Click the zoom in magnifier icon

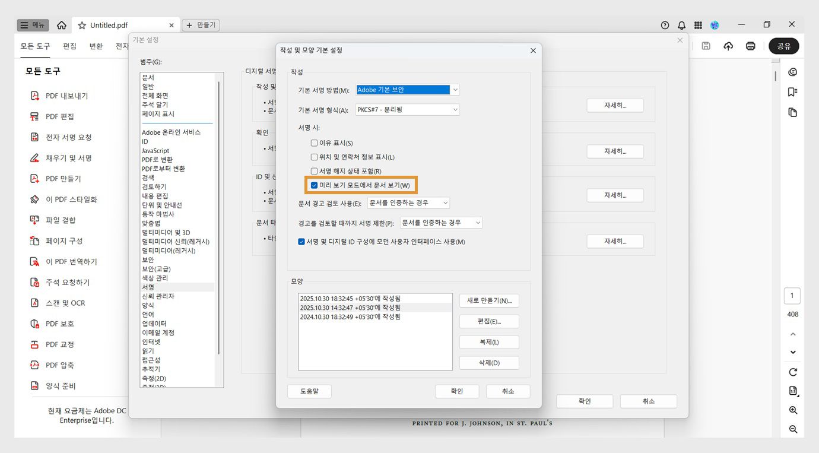tap(793, 410)
